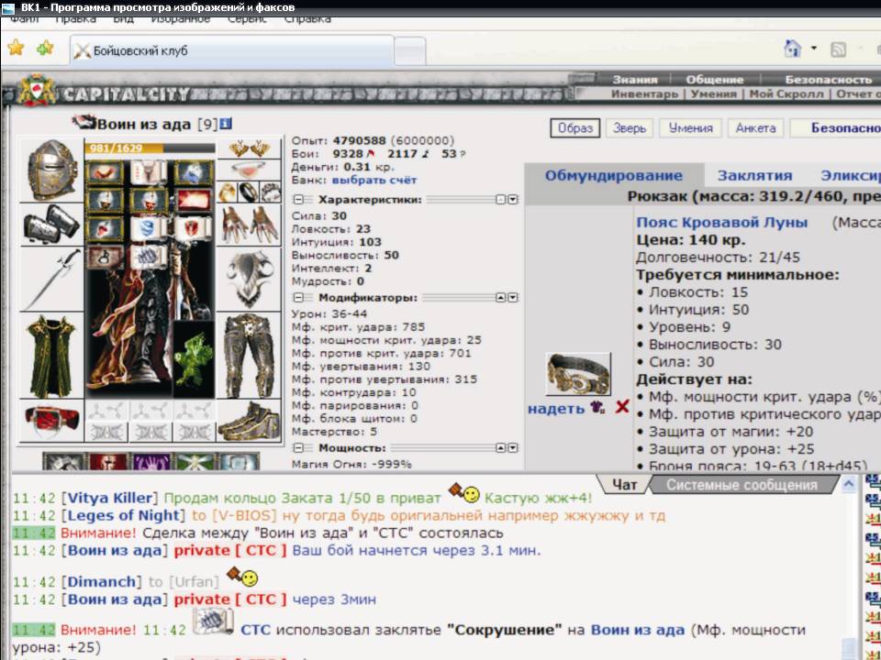Click Leges of Night name in chat
The height and width of the screenshot is (660, 881).
126,515
